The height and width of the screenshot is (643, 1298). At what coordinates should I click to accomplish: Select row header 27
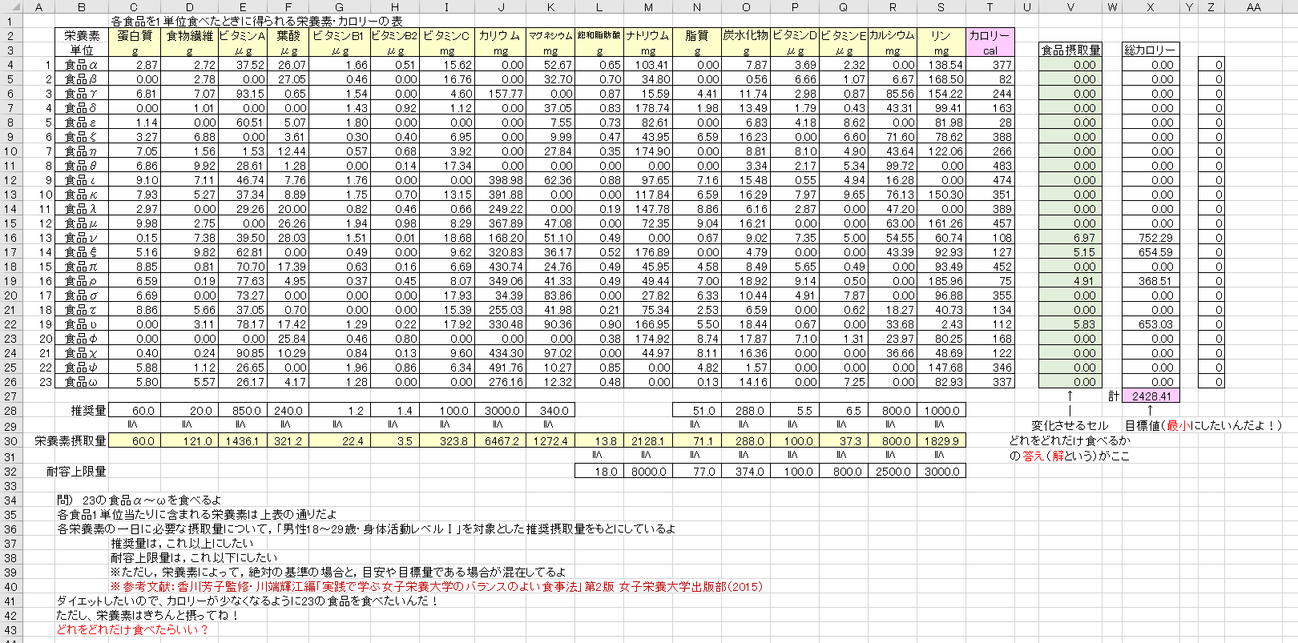(10, 396)
